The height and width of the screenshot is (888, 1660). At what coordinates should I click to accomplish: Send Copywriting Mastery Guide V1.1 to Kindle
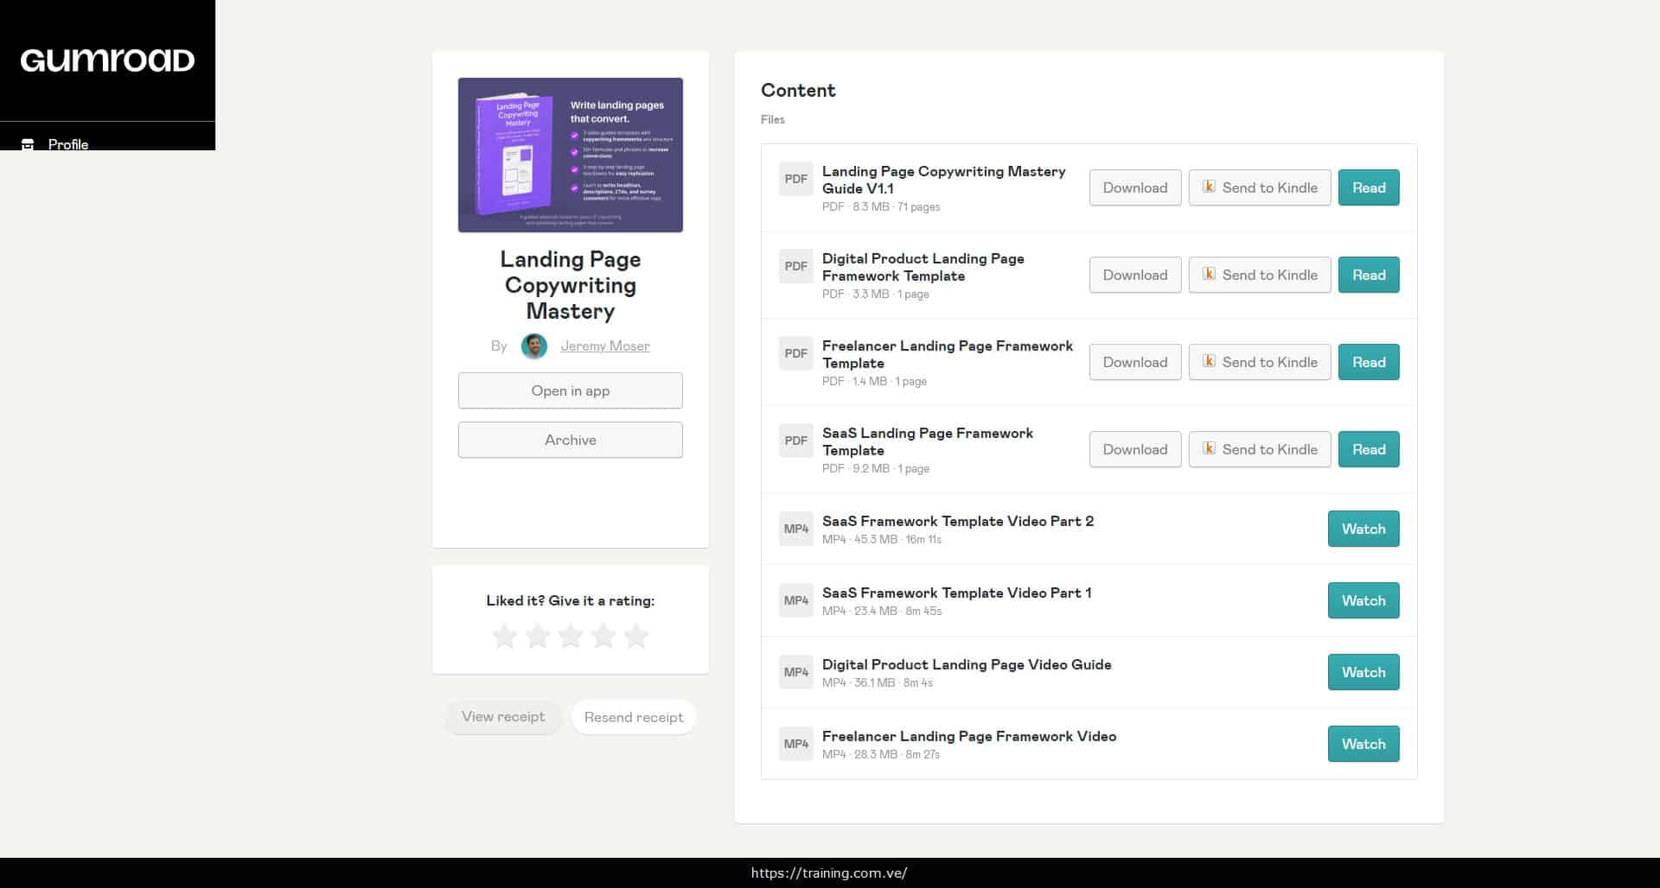1260,187
